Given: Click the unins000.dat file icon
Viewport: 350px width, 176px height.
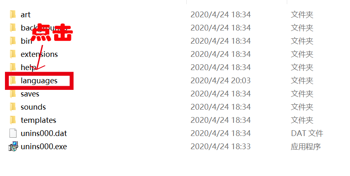Looking at the screenshot, I should tap(13, 133).
